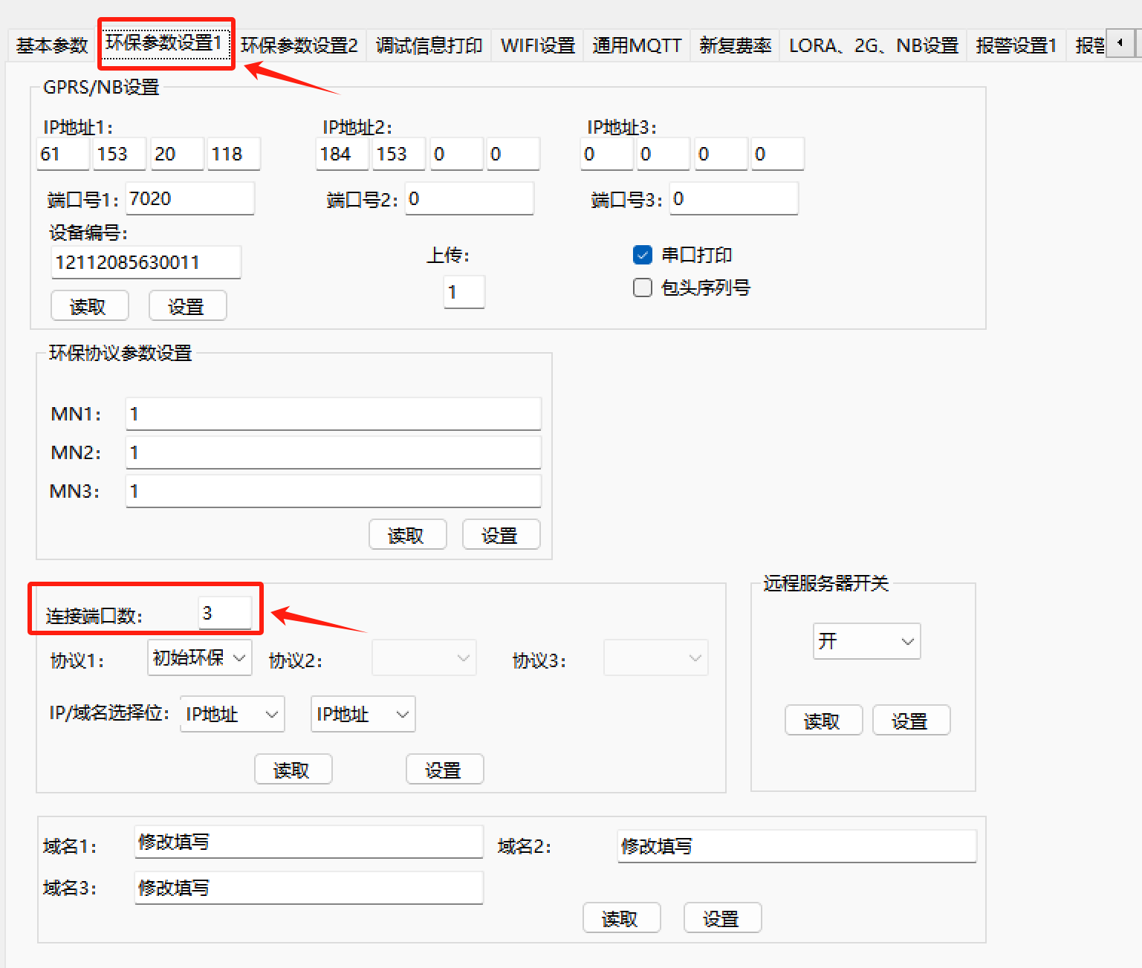1142x968 pixels.
Task: Open the 协议1 dropdown showing 初始环保
Action: pos(199,657)
